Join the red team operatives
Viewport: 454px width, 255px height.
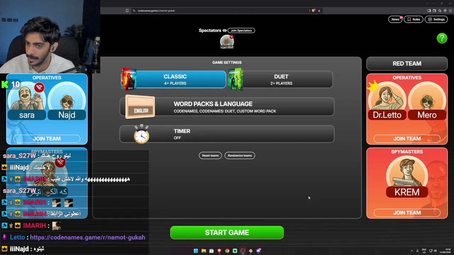point(407,139)
